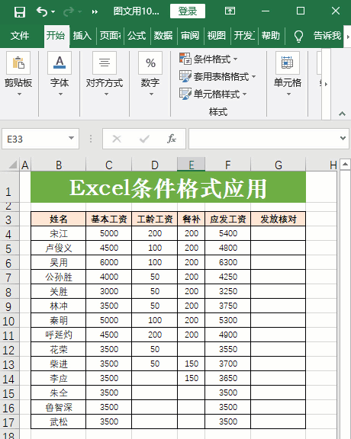The width and height of the screenshot is (351, 439).
Task: Click the cell with value 3250
Action: click(x=228, y=291)
